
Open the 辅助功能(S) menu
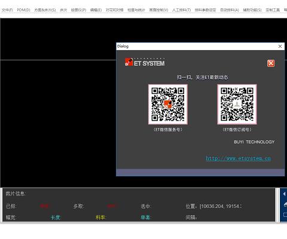(x=252, y=10)
